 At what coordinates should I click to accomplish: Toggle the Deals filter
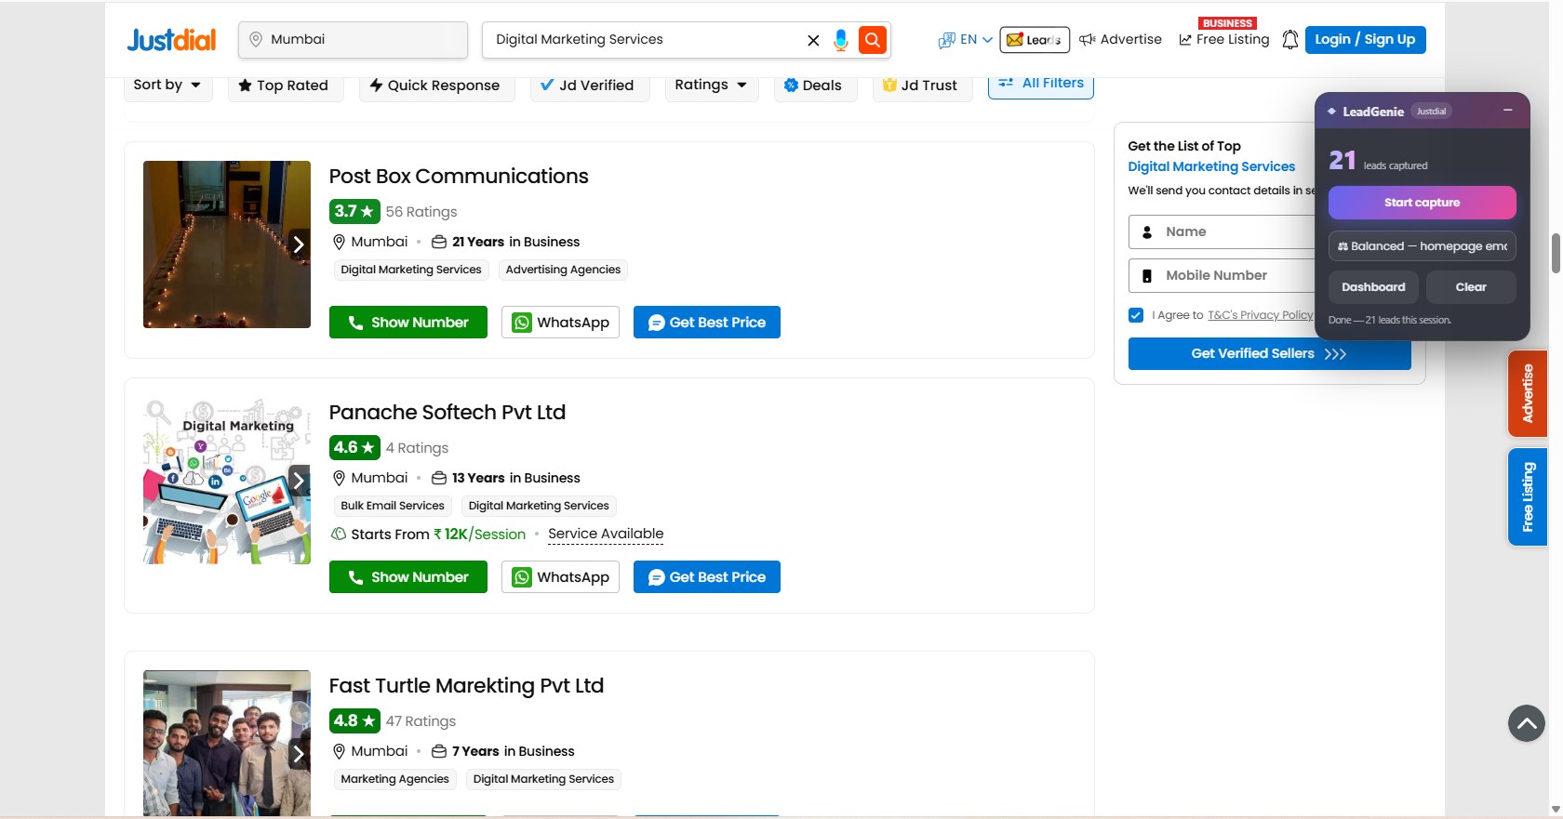pyautogui.click(x=814, y=86)
